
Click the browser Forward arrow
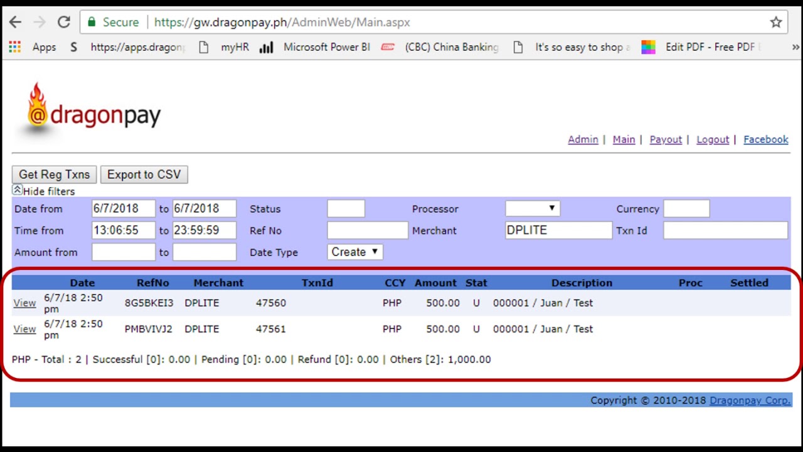[40, 22]
